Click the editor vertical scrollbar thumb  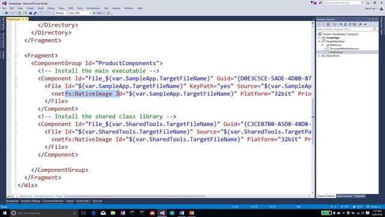click(313, 122)
